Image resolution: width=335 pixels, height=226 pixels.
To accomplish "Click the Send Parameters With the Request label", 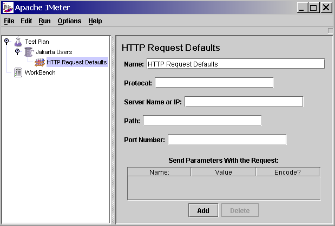I will coord(224,160).
